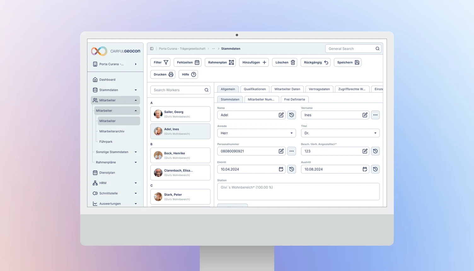Switch to Mitarbeiter Daten tab
Viewport: 474px width, 271px height.
point(287,89)
